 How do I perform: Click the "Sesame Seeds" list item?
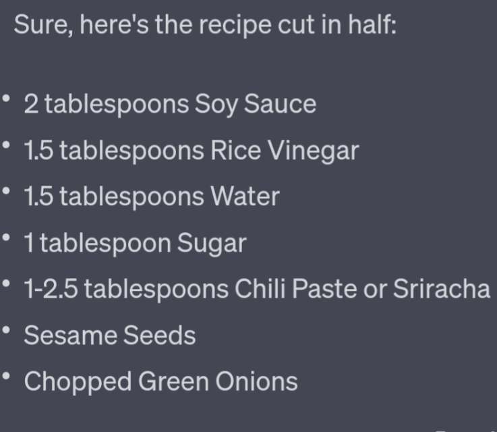coord(110,335)
